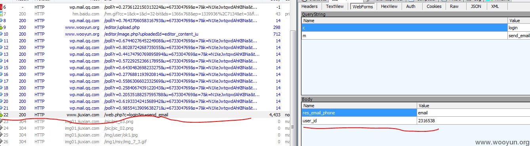Select the /pic/pic_02.png session URL
Image resolution: width=530 pixels, height=146 pixels.
point(118,128)
